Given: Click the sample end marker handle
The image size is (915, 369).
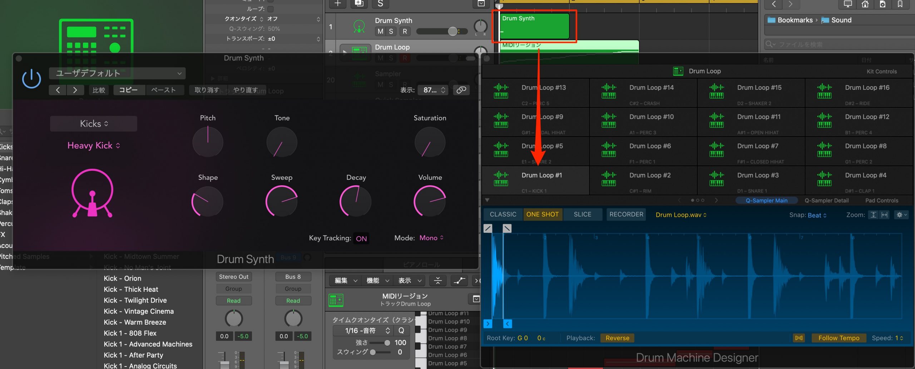Looking at the screenshot, I should (508, 324).
